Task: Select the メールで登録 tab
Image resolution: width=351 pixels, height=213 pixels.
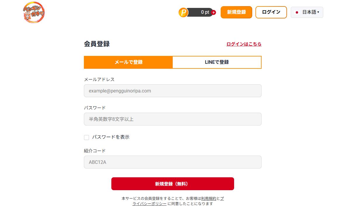Action: coord(128,62)
